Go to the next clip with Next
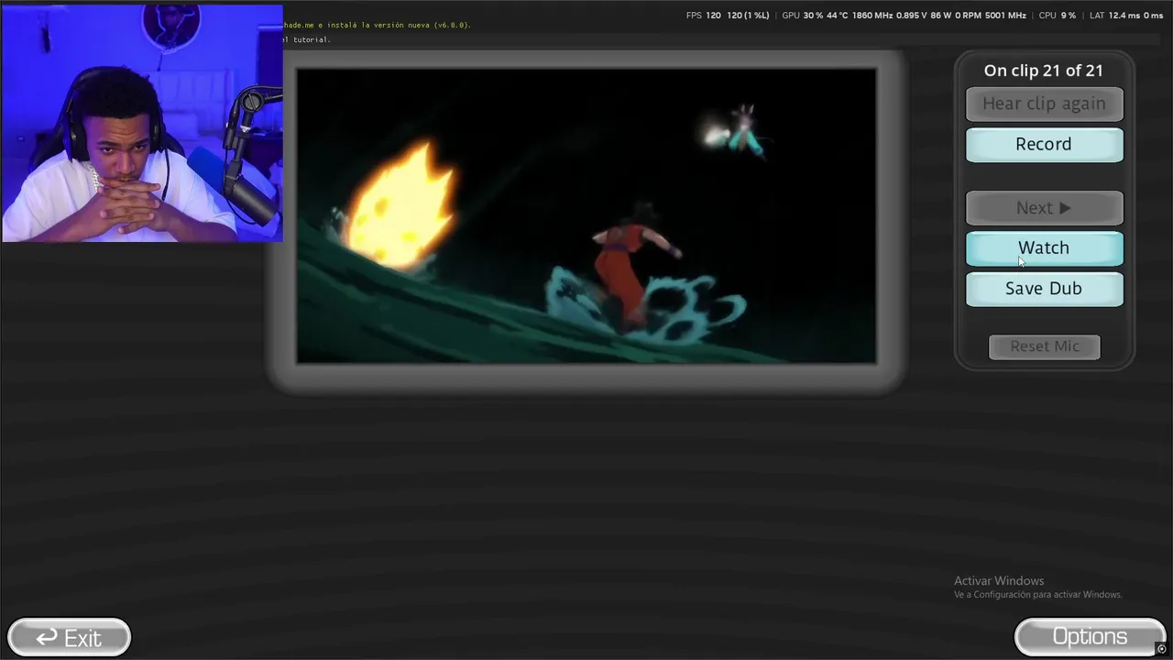 pos(1044,208)
